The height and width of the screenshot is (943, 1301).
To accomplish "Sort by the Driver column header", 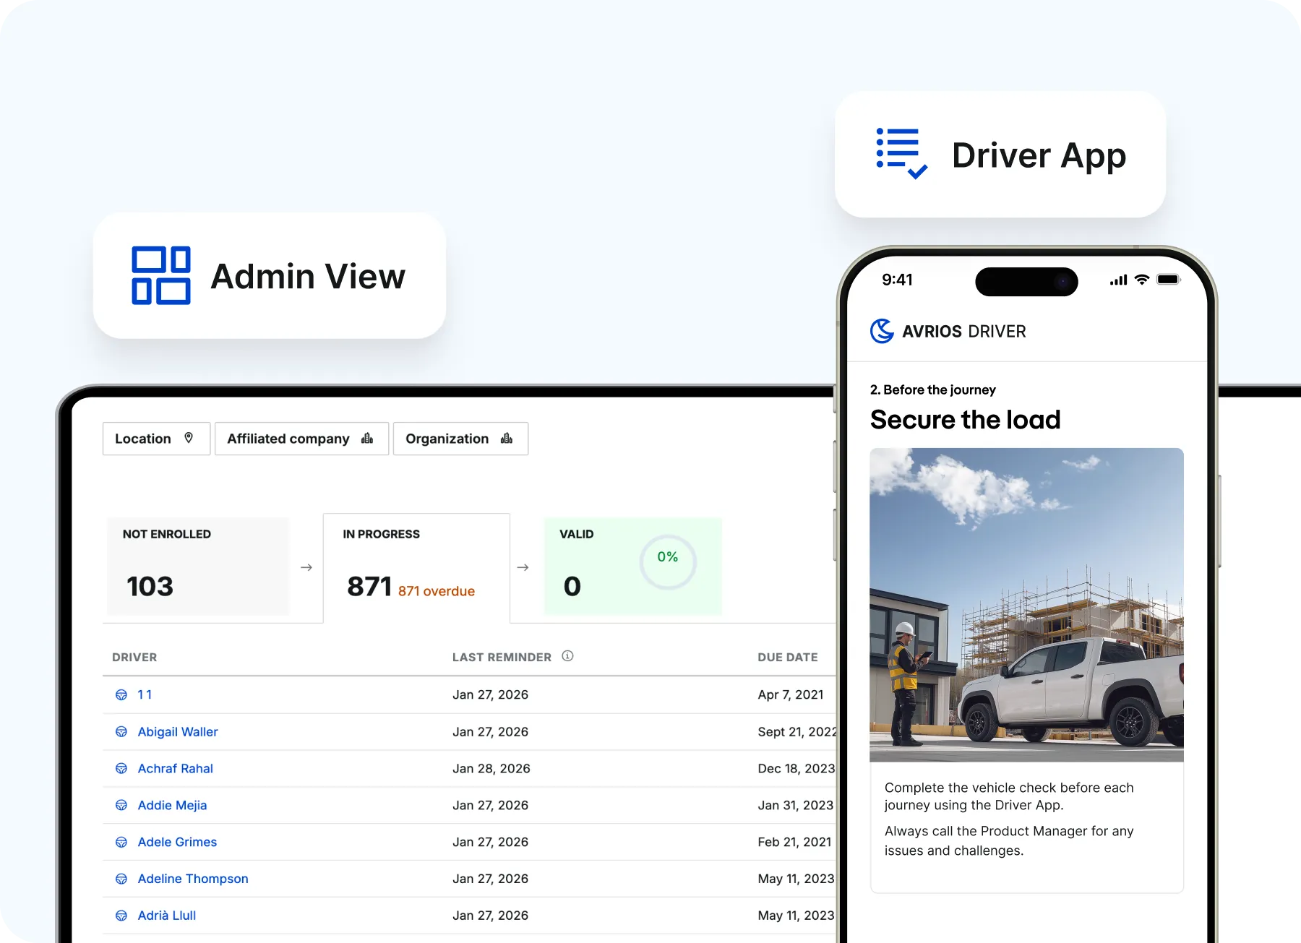I will pyautogui.click(x=134, y=657).
